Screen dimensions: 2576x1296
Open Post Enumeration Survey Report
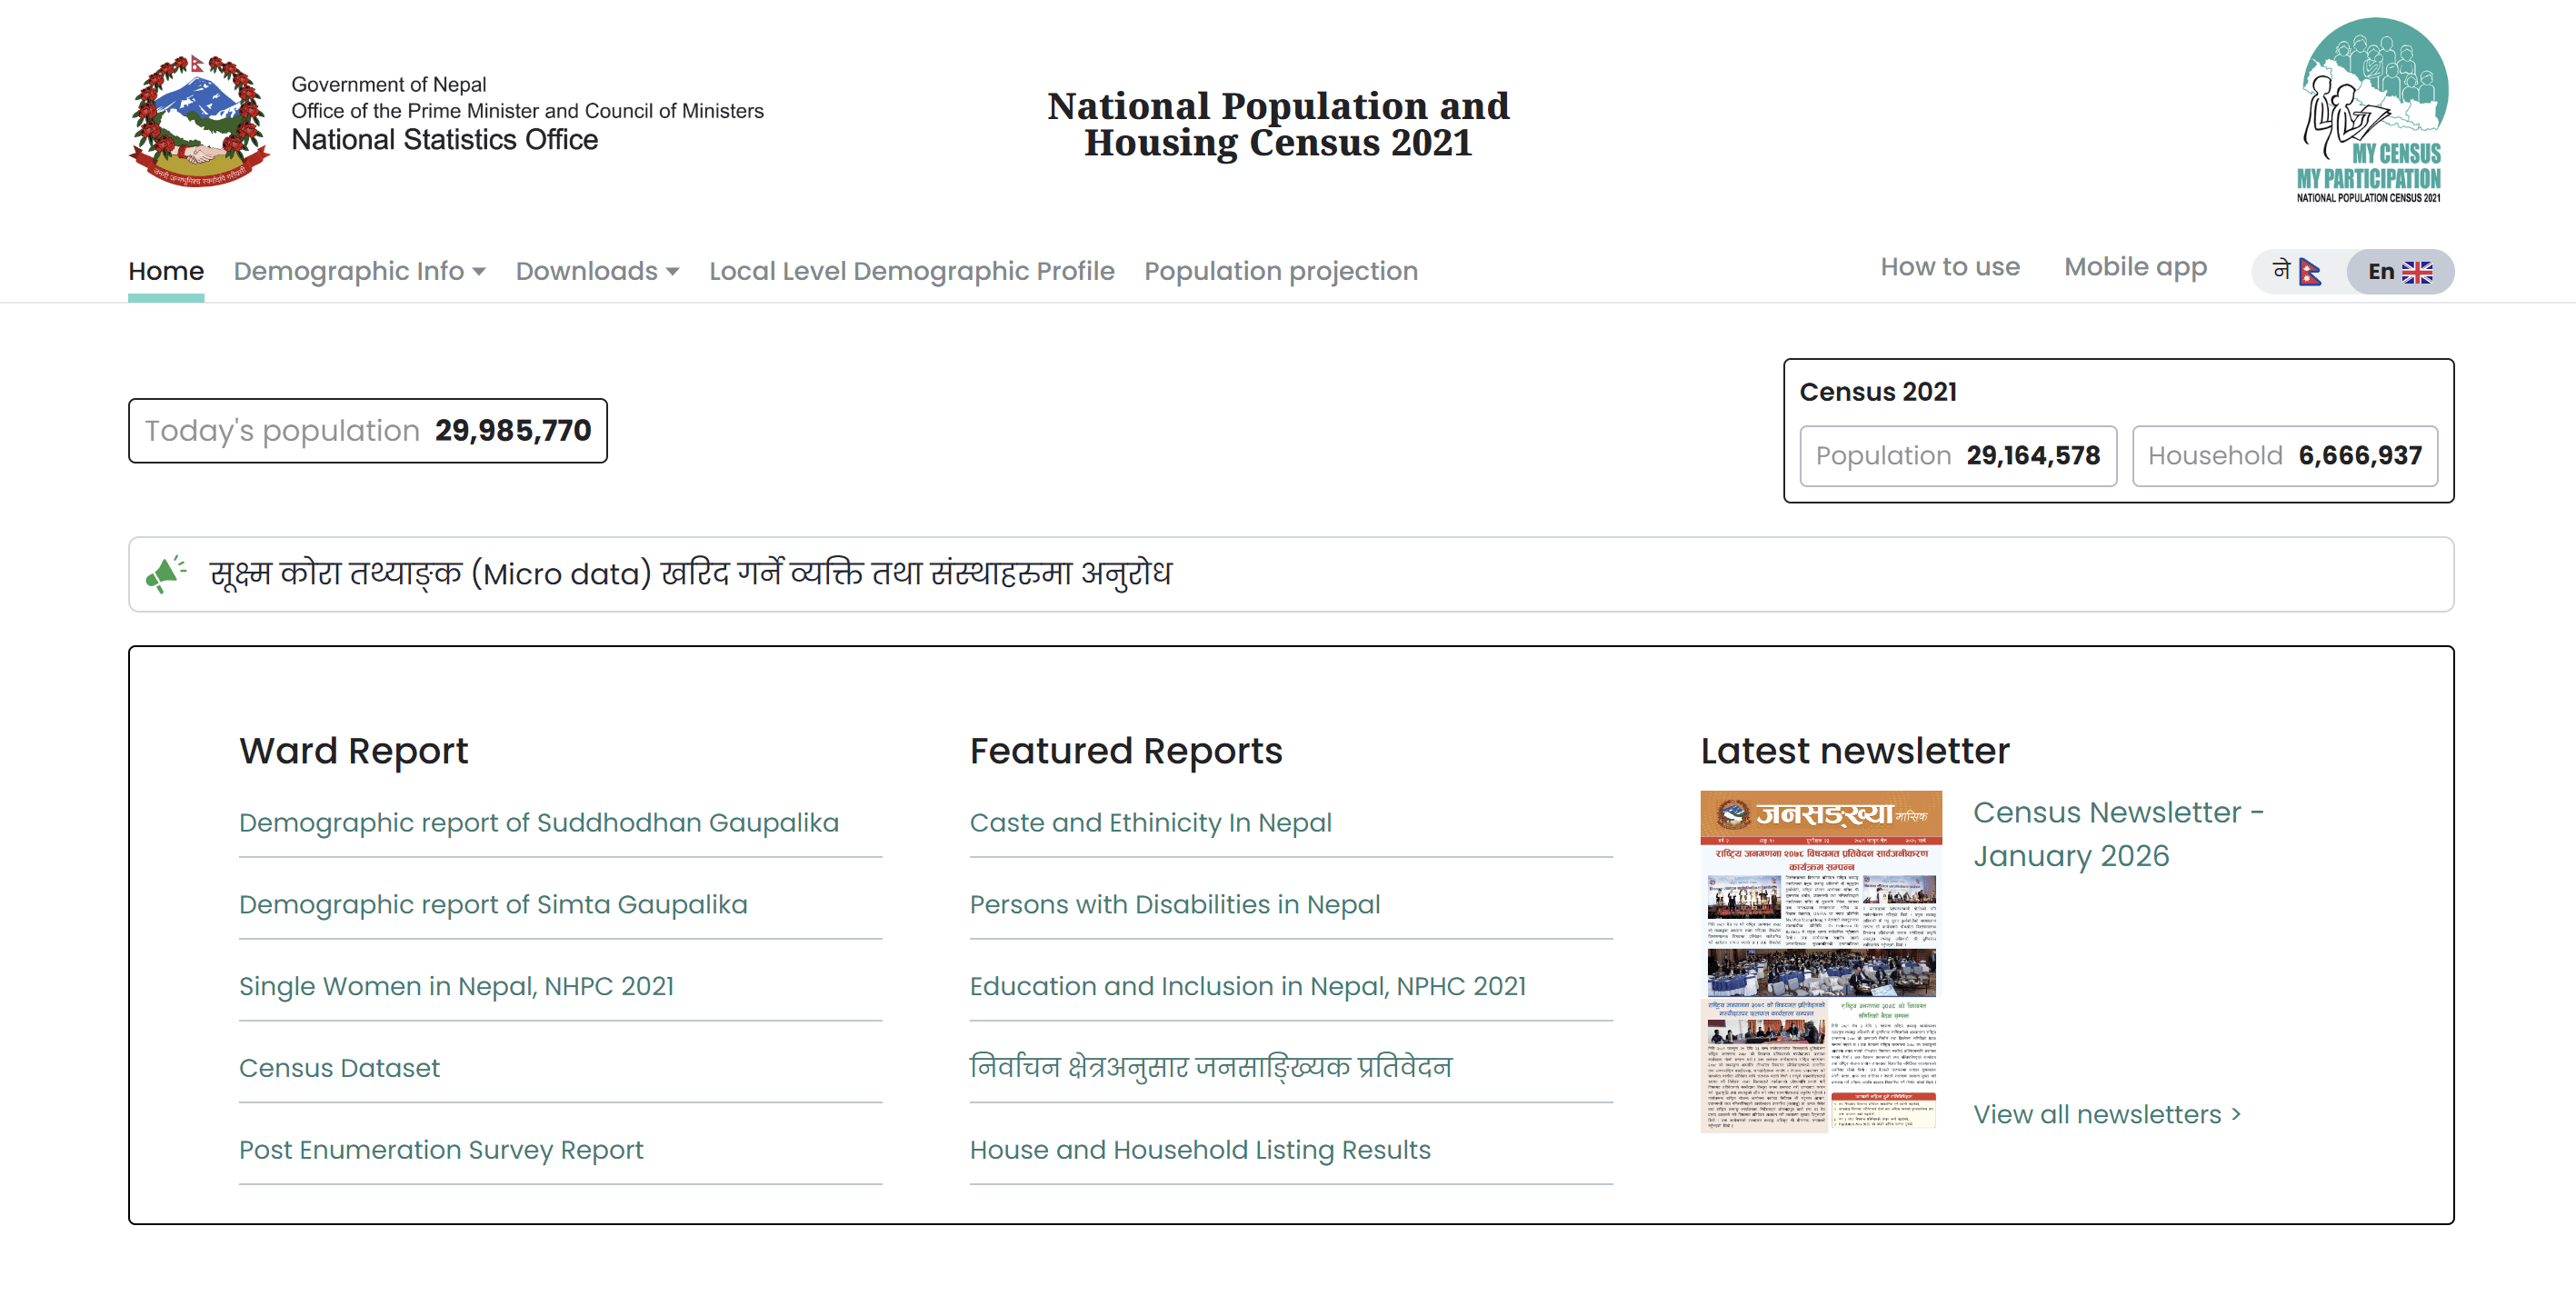[441, 1150]
